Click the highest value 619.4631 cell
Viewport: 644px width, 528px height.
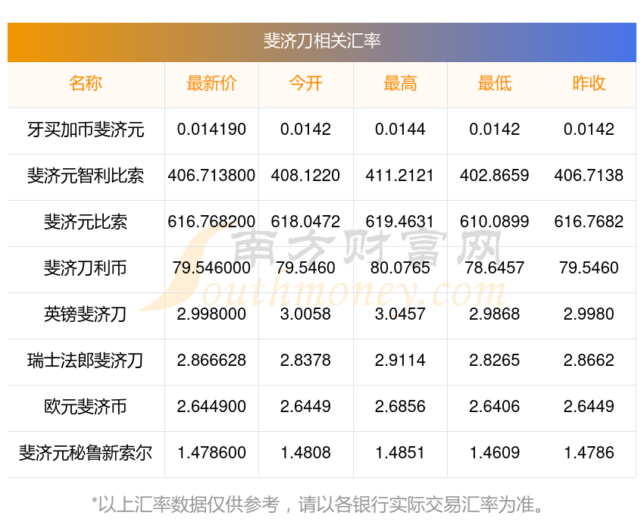point(400,222)
